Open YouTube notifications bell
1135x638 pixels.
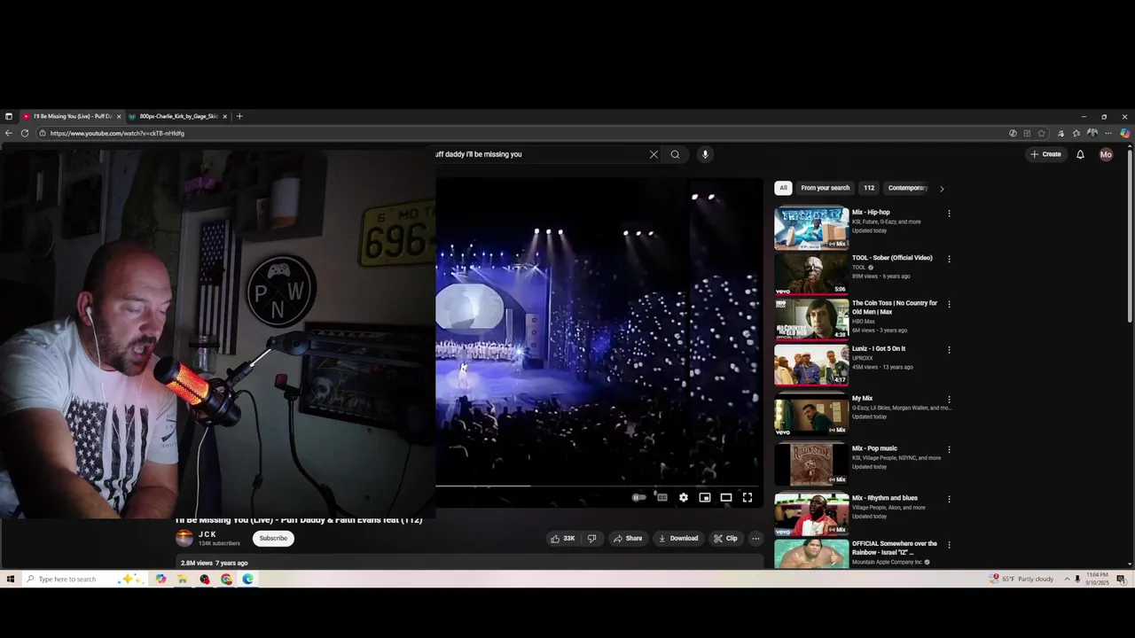click(x=1080, y=154)
